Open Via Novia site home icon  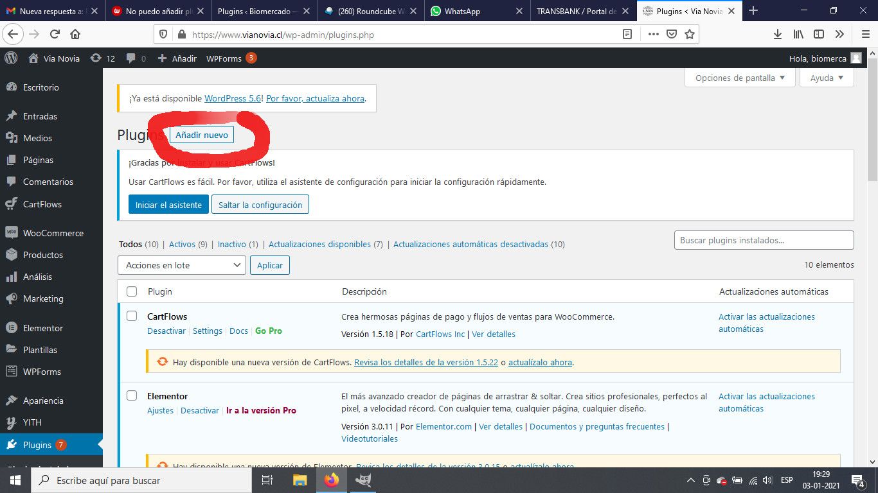pyautogui.click(x=33, y=58)
